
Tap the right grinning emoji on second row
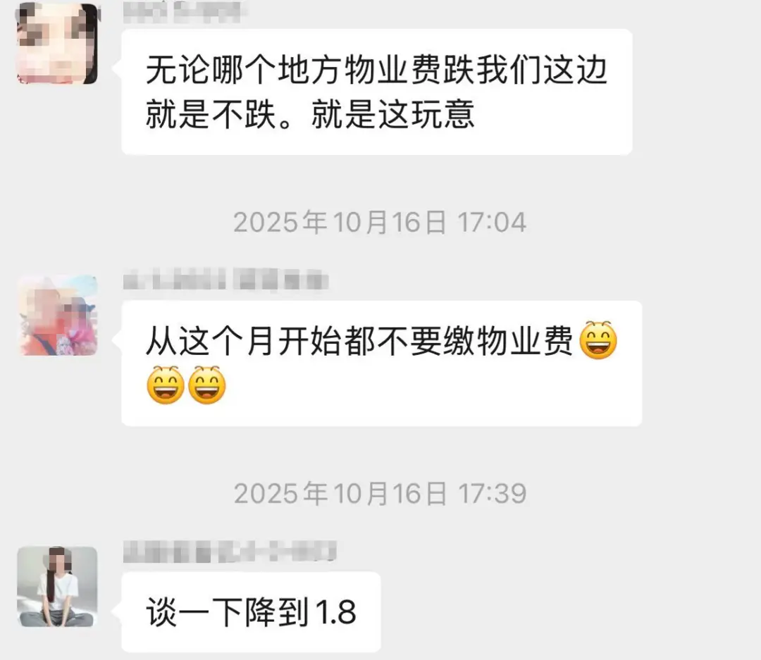coord(207,385)
